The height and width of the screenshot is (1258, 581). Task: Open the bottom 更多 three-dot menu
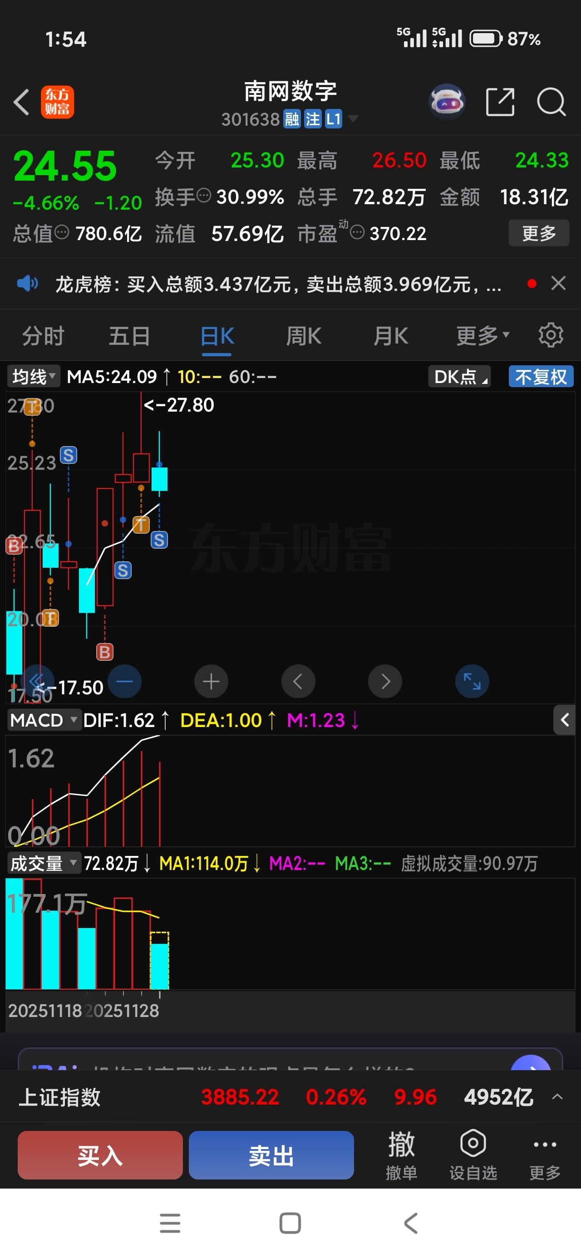coord(545,1155)
